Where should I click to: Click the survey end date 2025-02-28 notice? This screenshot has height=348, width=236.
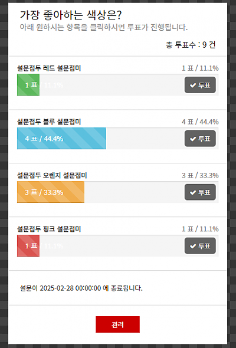tap(81, 288)
